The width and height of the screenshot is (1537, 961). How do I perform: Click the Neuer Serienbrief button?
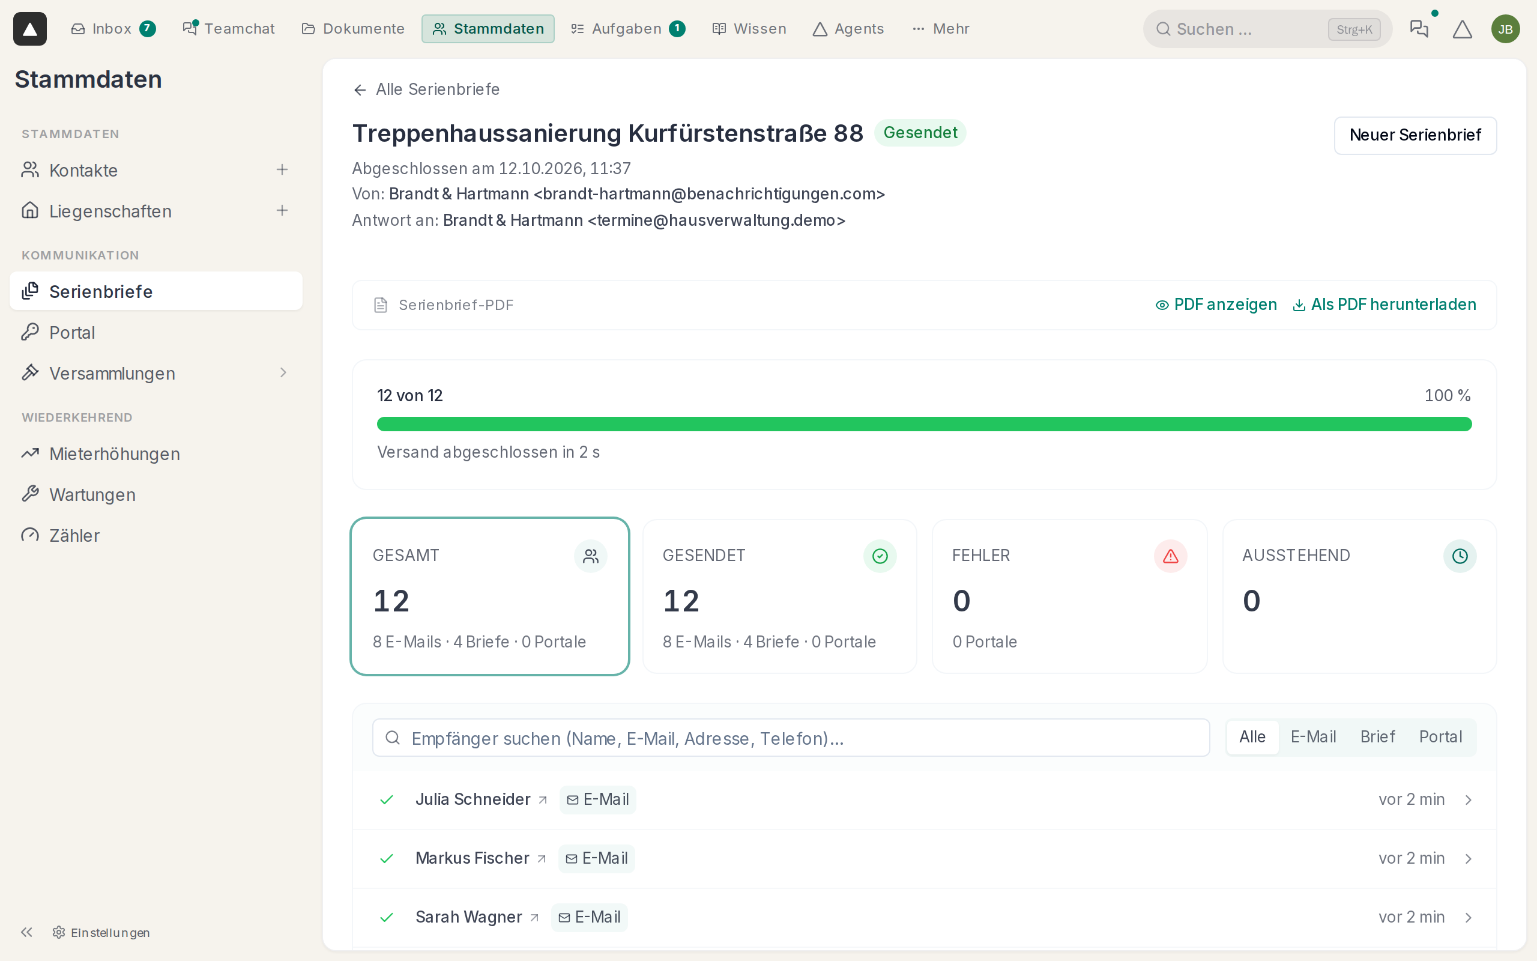[1415, 135]
